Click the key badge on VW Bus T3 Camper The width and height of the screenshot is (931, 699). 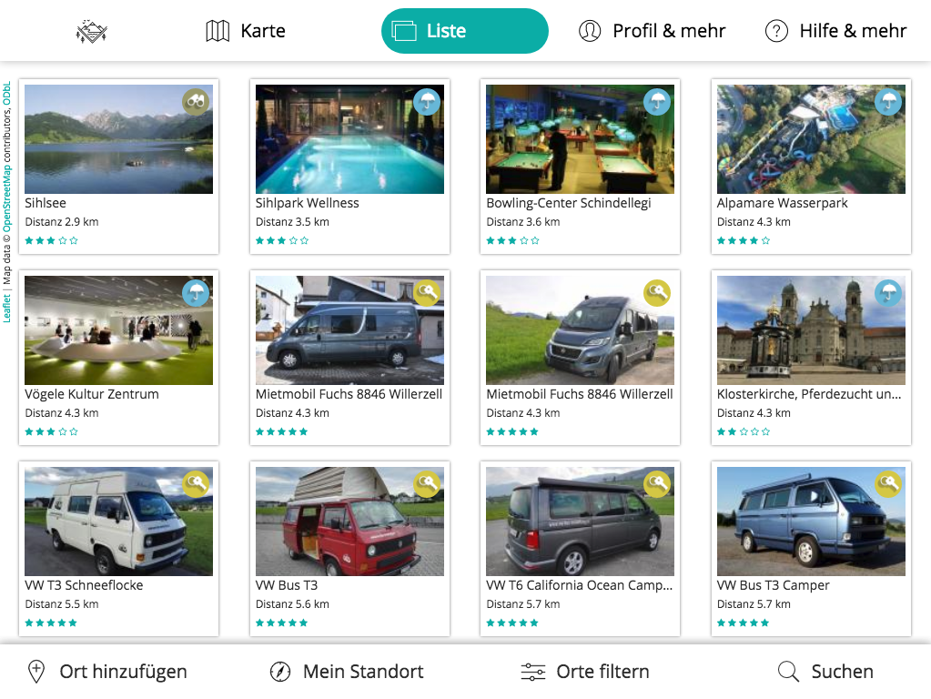(888, 483)
